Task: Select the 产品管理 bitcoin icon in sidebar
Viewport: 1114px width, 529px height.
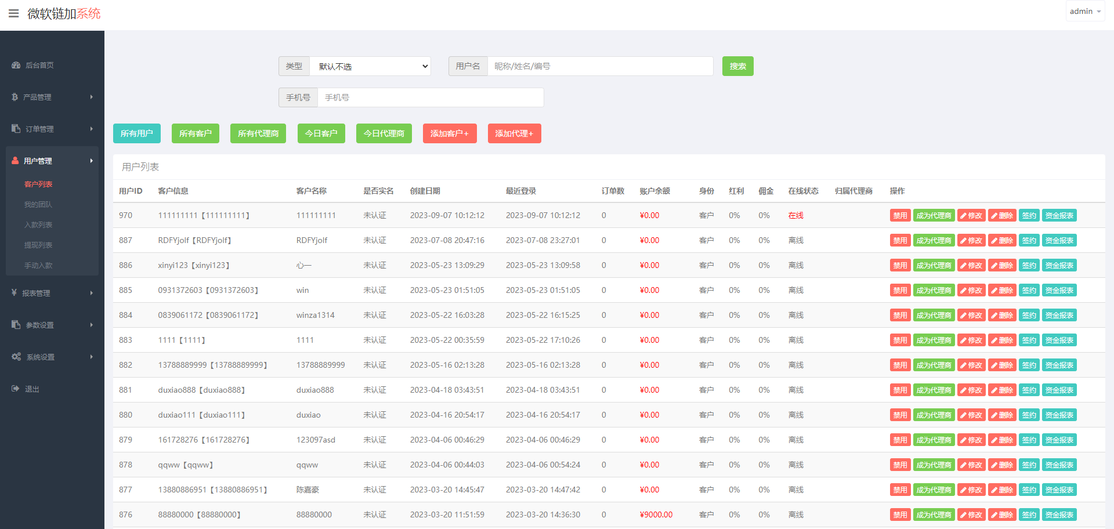Action: [x=15, y=97]
